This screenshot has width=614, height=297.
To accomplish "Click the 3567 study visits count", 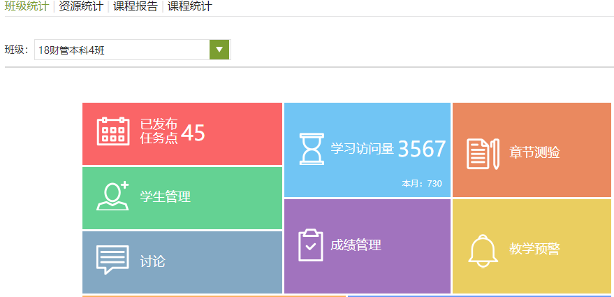I will [421, 149].
